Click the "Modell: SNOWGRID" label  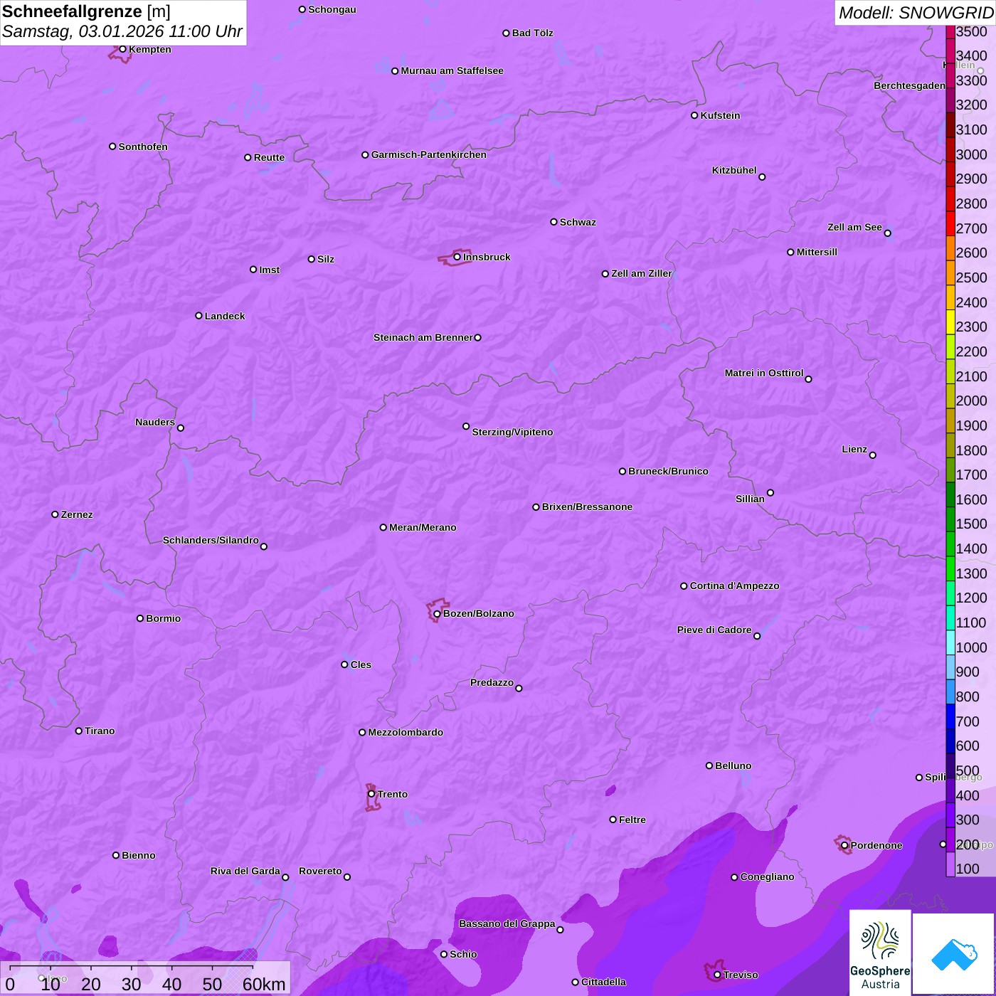point(916,13)
